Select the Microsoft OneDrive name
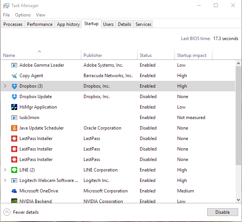 click(39, 191)
